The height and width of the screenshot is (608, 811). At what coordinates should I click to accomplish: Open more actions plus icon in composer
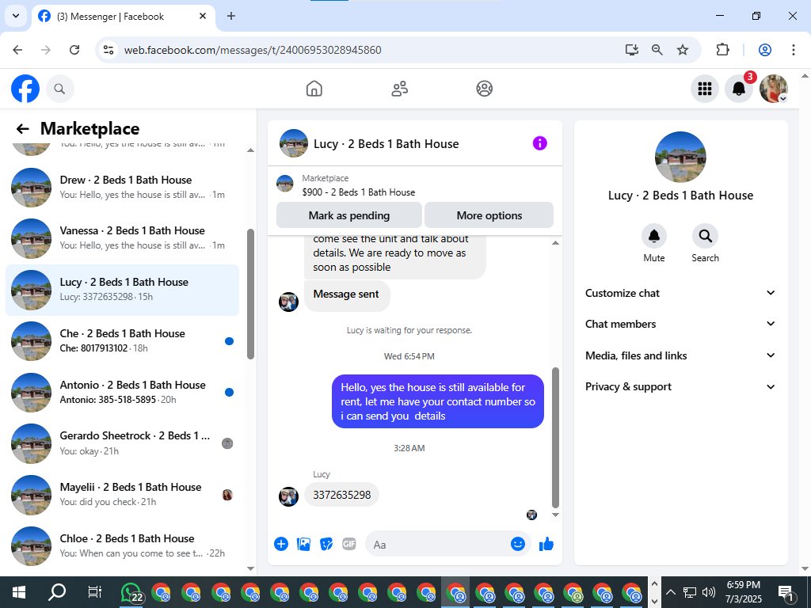coord(281,544)
